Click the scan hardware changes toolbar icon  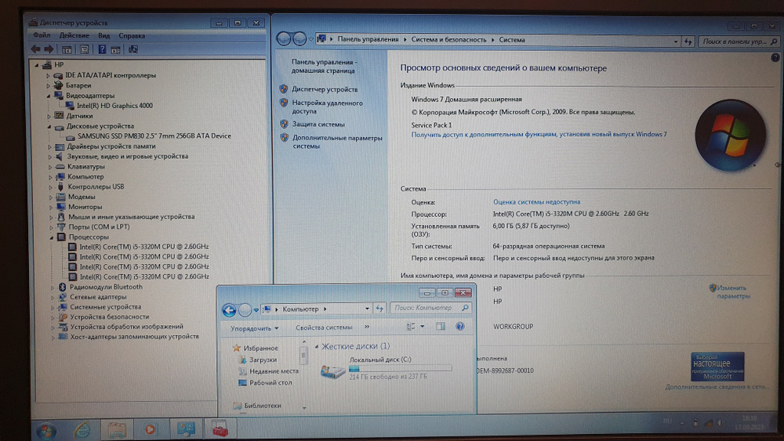click(133, 49)
